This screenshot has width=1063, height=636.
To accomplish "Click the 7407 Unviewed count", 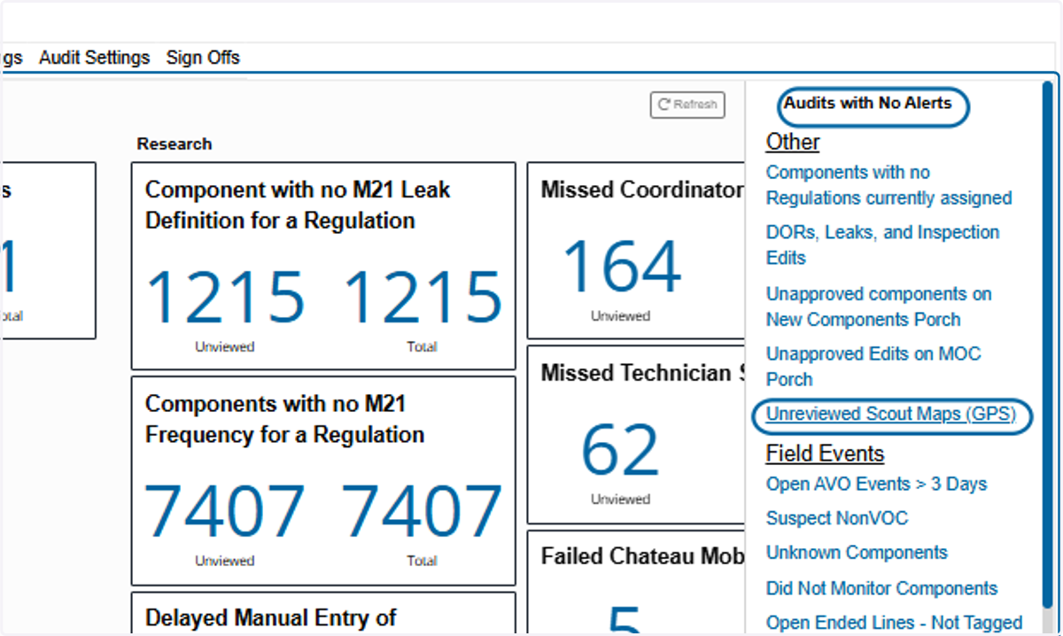I will 224,512.
